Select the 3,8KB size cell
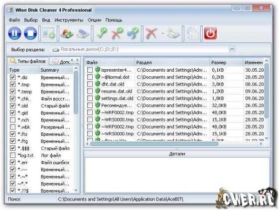This screenshot has width=279, height=210. pos(218,84)
